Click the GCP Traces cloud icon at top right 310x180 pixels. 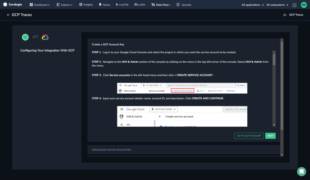285,15
